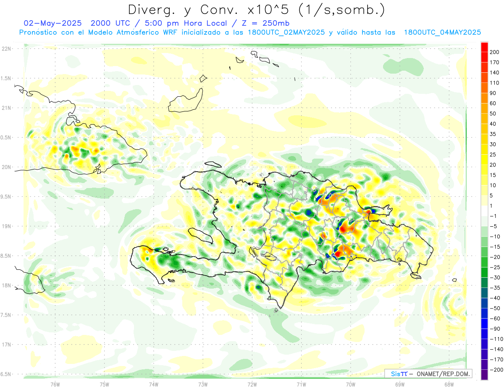This screenshot has width=504, height=390.
Task: Click the "7.5N" latitude label
Action: click(6, 315)
